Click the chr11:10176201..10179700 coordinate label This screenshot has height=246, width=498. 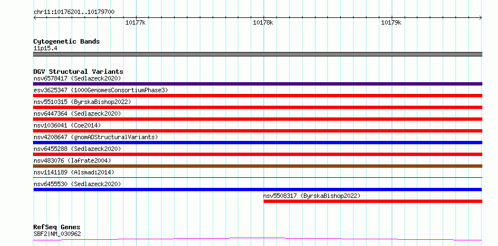click(74, 12)
